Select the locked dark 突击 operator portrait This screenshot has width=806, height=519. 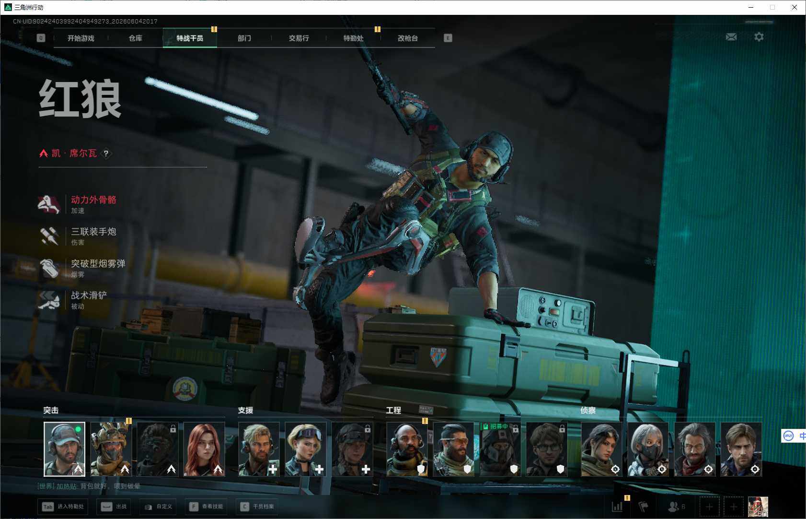158,449
